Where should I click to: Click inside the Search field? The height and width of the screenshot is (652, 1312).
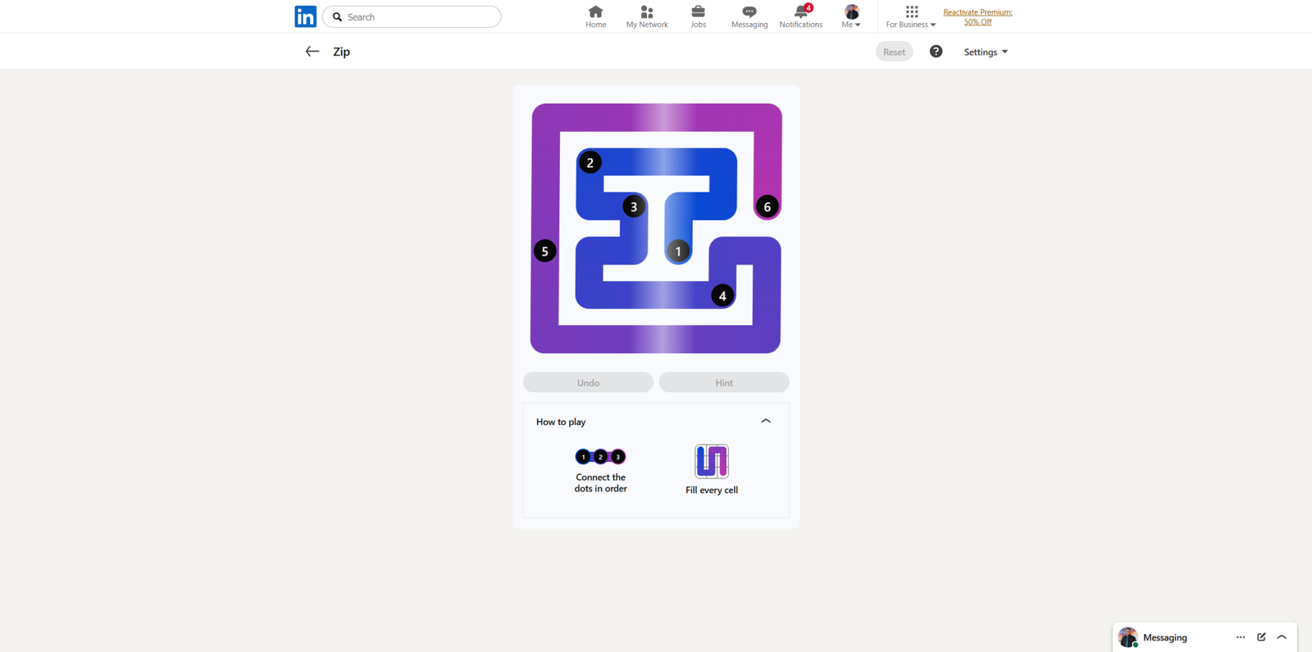420,16
